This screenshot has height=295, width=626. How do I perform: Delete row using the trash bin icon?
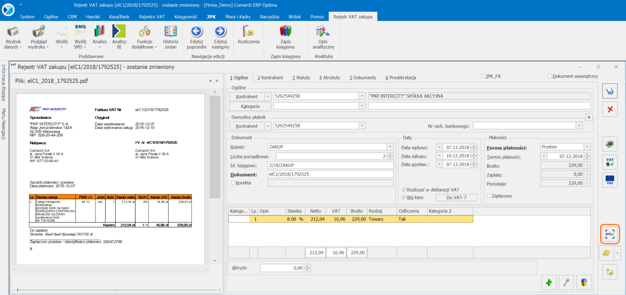(x=584, y=282)
